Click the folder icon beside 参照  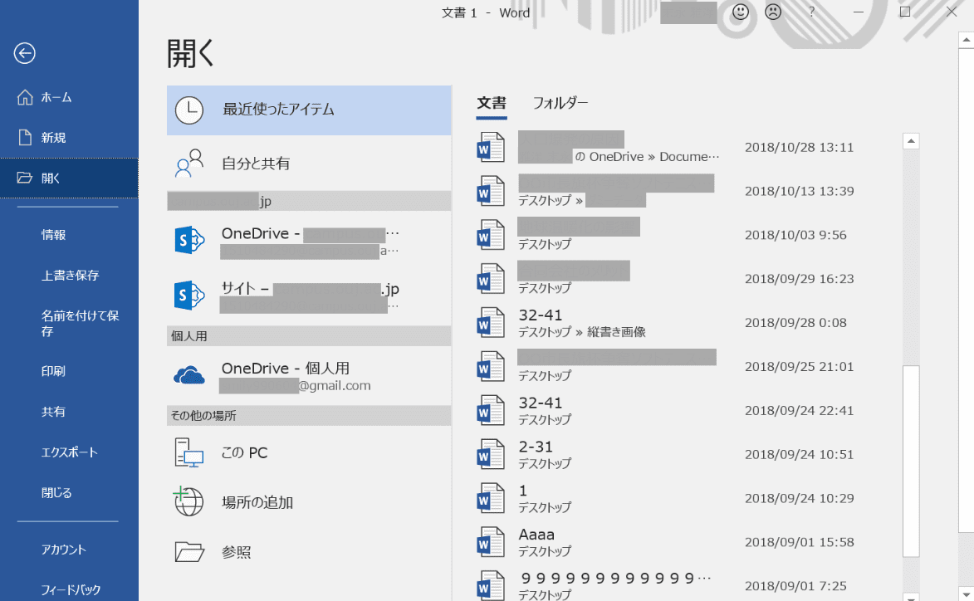click(189, 551)
